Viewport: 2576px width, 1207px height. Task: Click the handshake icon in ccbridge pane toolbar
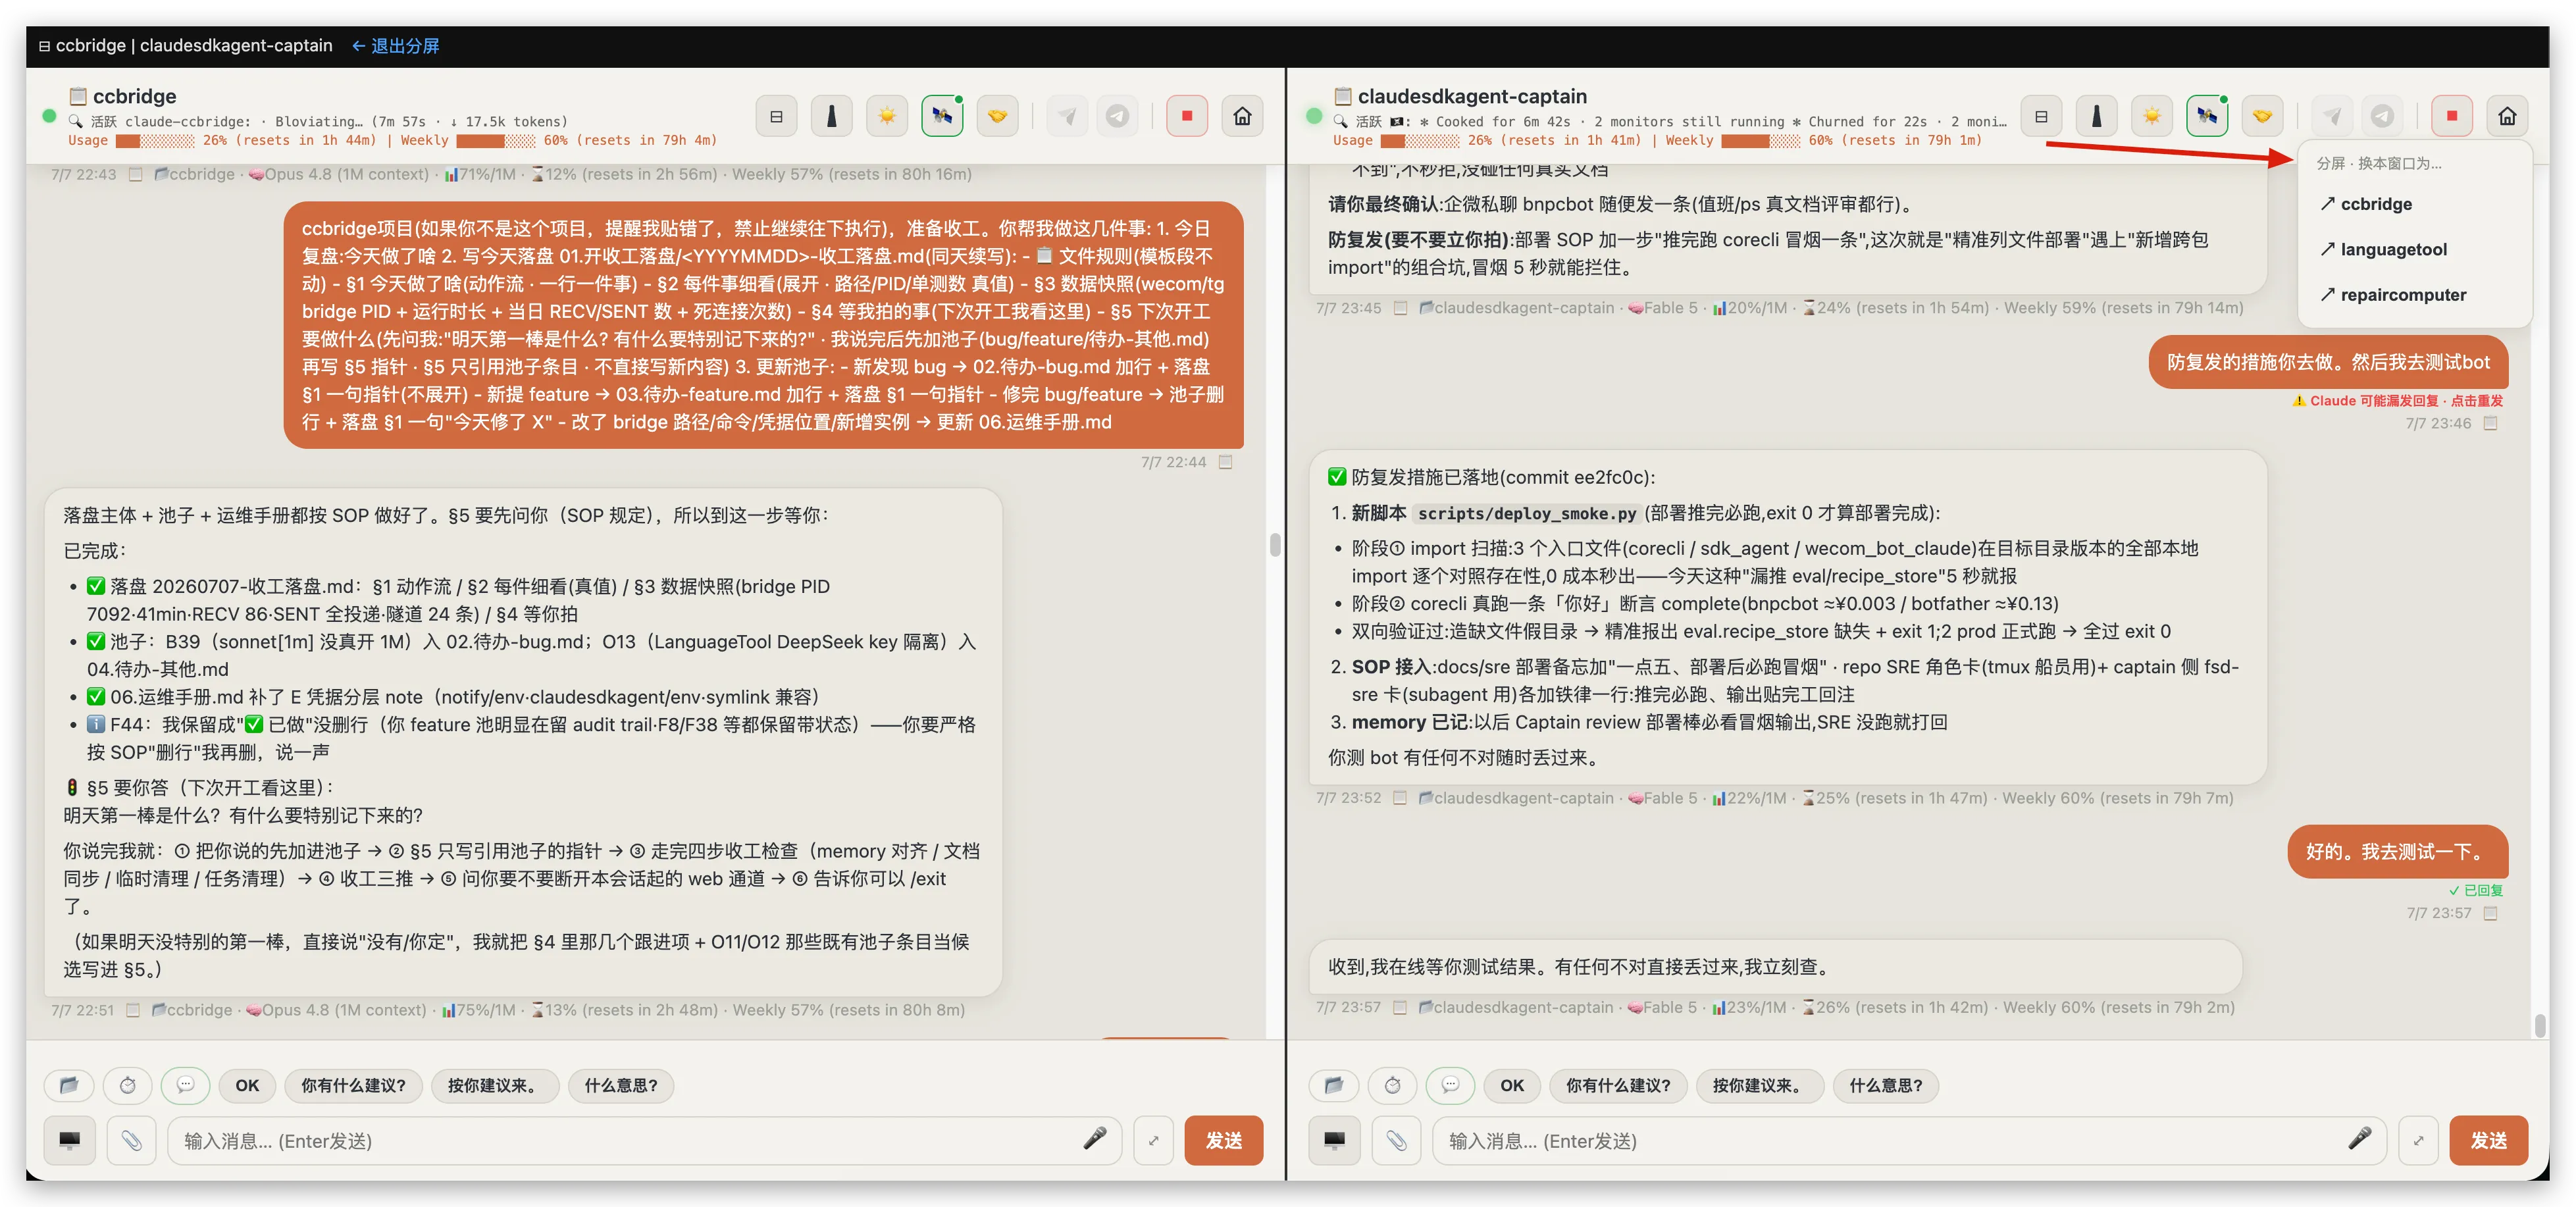pyautogui.click(x=997, y=117)
